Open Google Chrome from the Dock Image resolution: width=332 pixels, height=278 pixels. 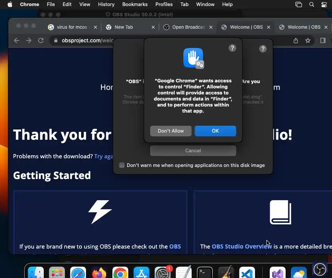pos(120,272)
